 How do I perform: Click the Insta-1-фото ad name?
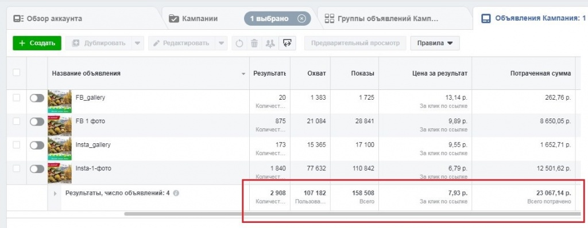click(94, 168)
